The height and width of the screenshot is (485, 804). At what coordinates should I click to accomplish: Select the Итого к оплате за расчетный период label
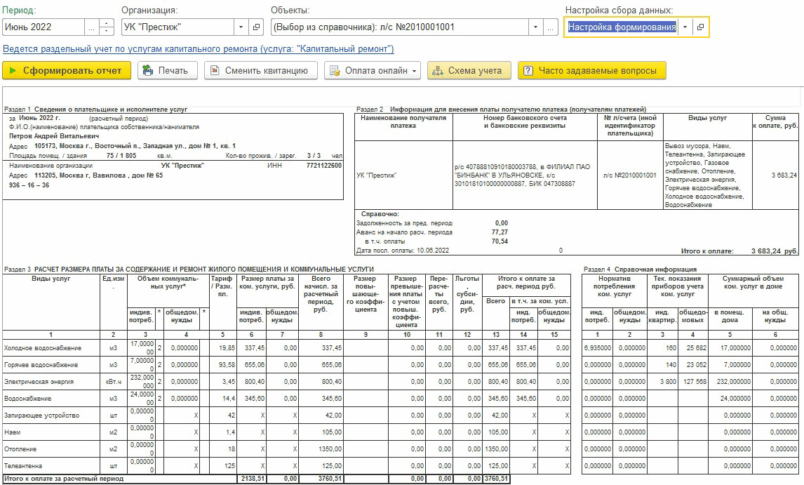point(64,479)
